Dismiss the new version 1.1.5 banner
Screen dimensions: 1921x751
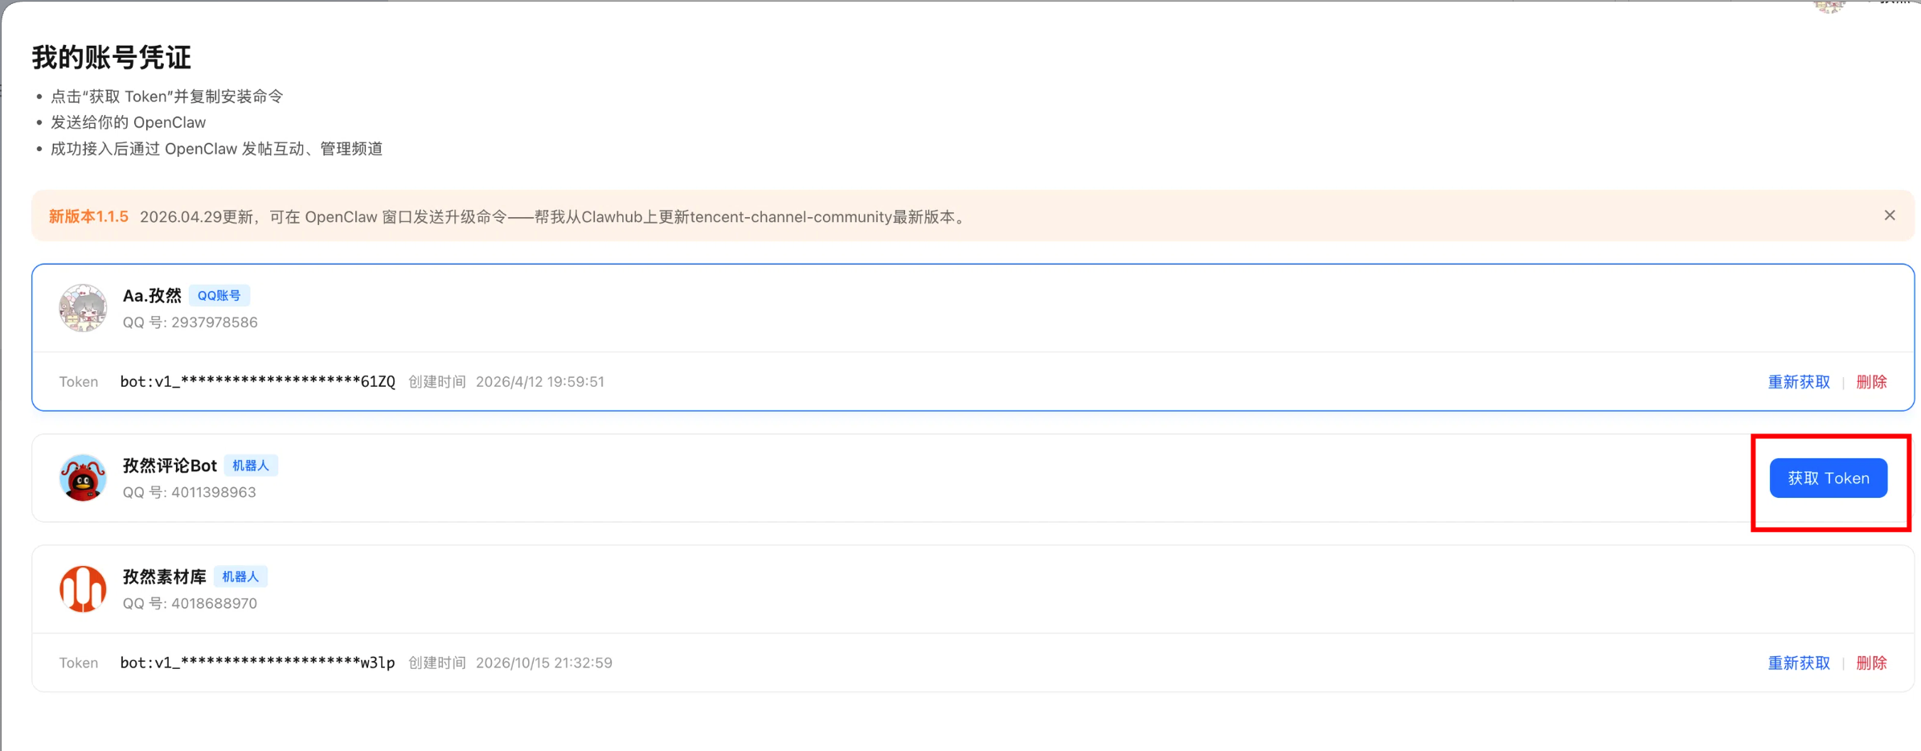[1890, 215]
